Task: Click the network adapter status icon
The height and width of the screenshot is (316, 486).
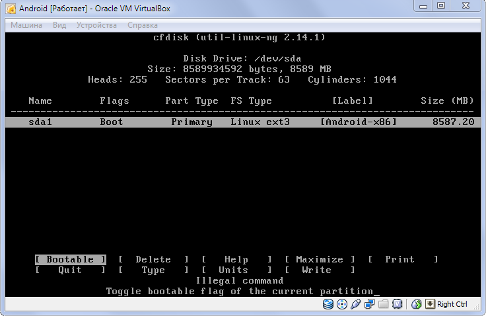Action: click(370, 304)
